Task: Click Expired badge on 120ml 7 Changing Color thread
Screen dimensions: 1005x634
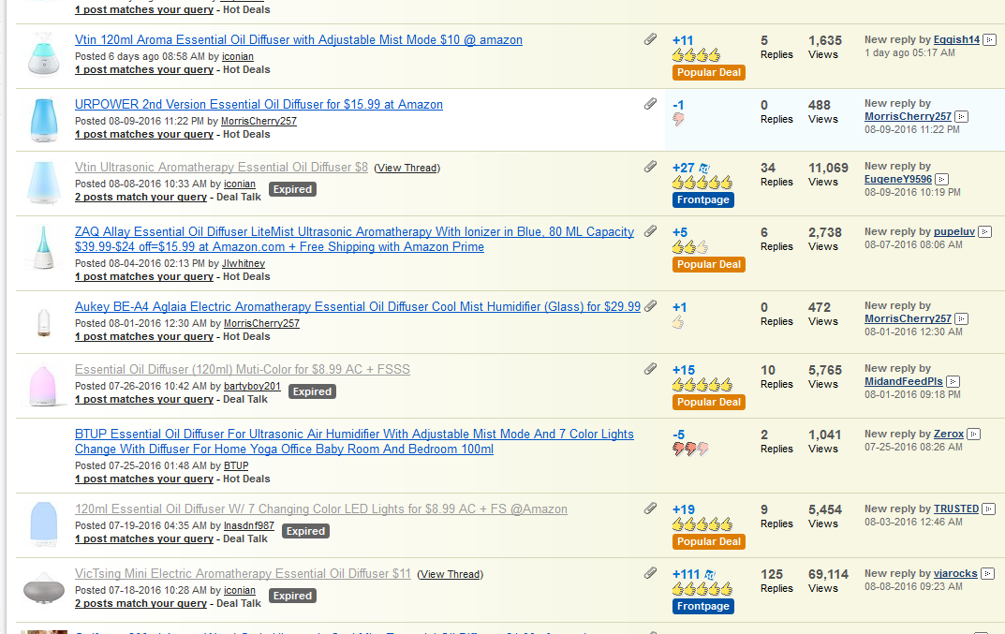Action: click(x=305, y=531)
